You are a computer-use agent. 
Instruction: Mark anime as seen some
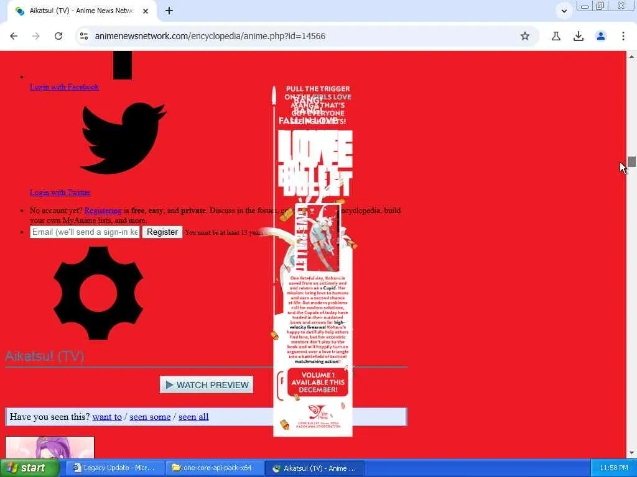tap(150, 417)
